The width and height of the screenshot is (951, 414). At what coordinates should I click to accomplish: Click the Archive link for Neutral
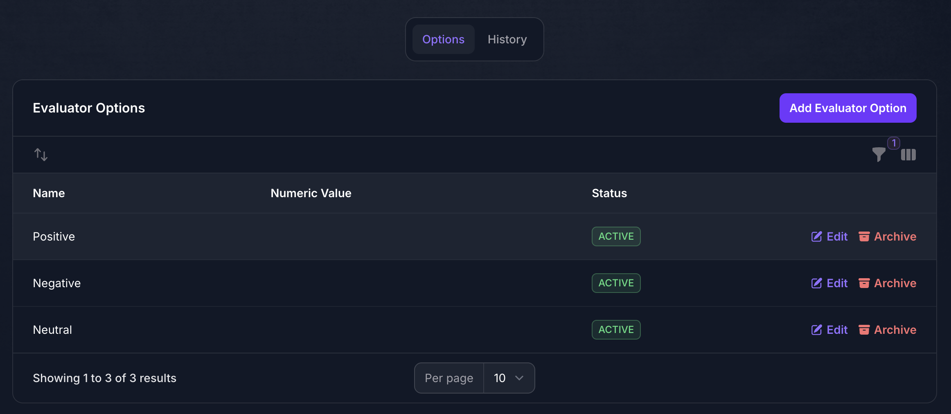[x=895, y=330]
